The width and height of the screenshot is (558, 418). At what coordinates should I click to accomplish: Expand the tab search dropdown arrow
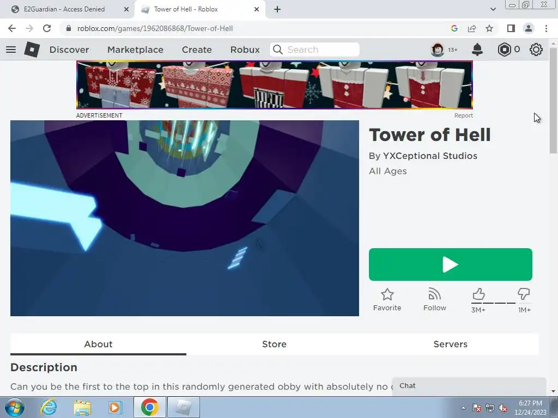tap(493, 9)
